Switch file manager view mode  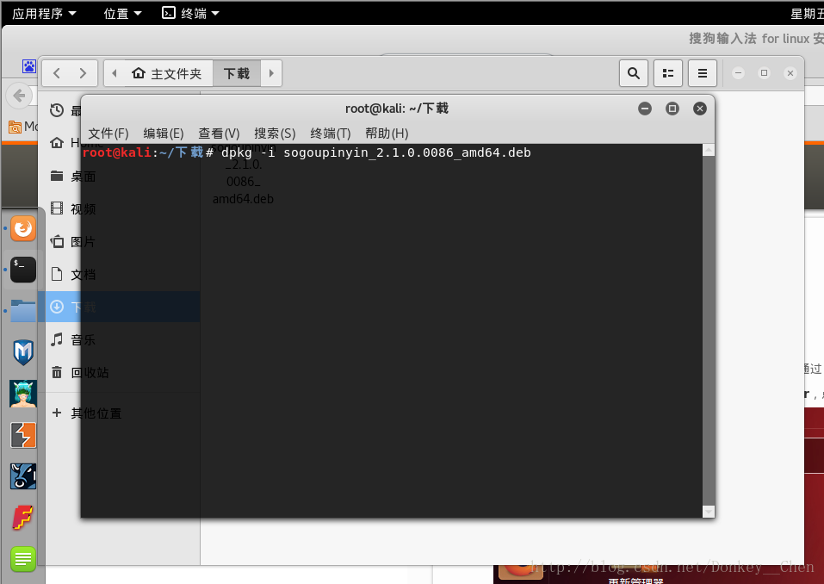click(668, 73)
